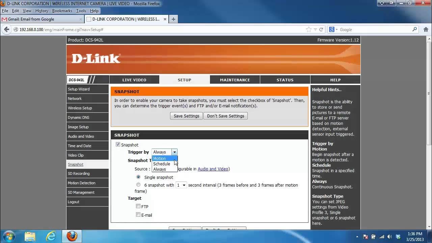The width and height of the screenshot is (432, 243).
Task: Open the search engine selector dropdown
Action: 336,30
